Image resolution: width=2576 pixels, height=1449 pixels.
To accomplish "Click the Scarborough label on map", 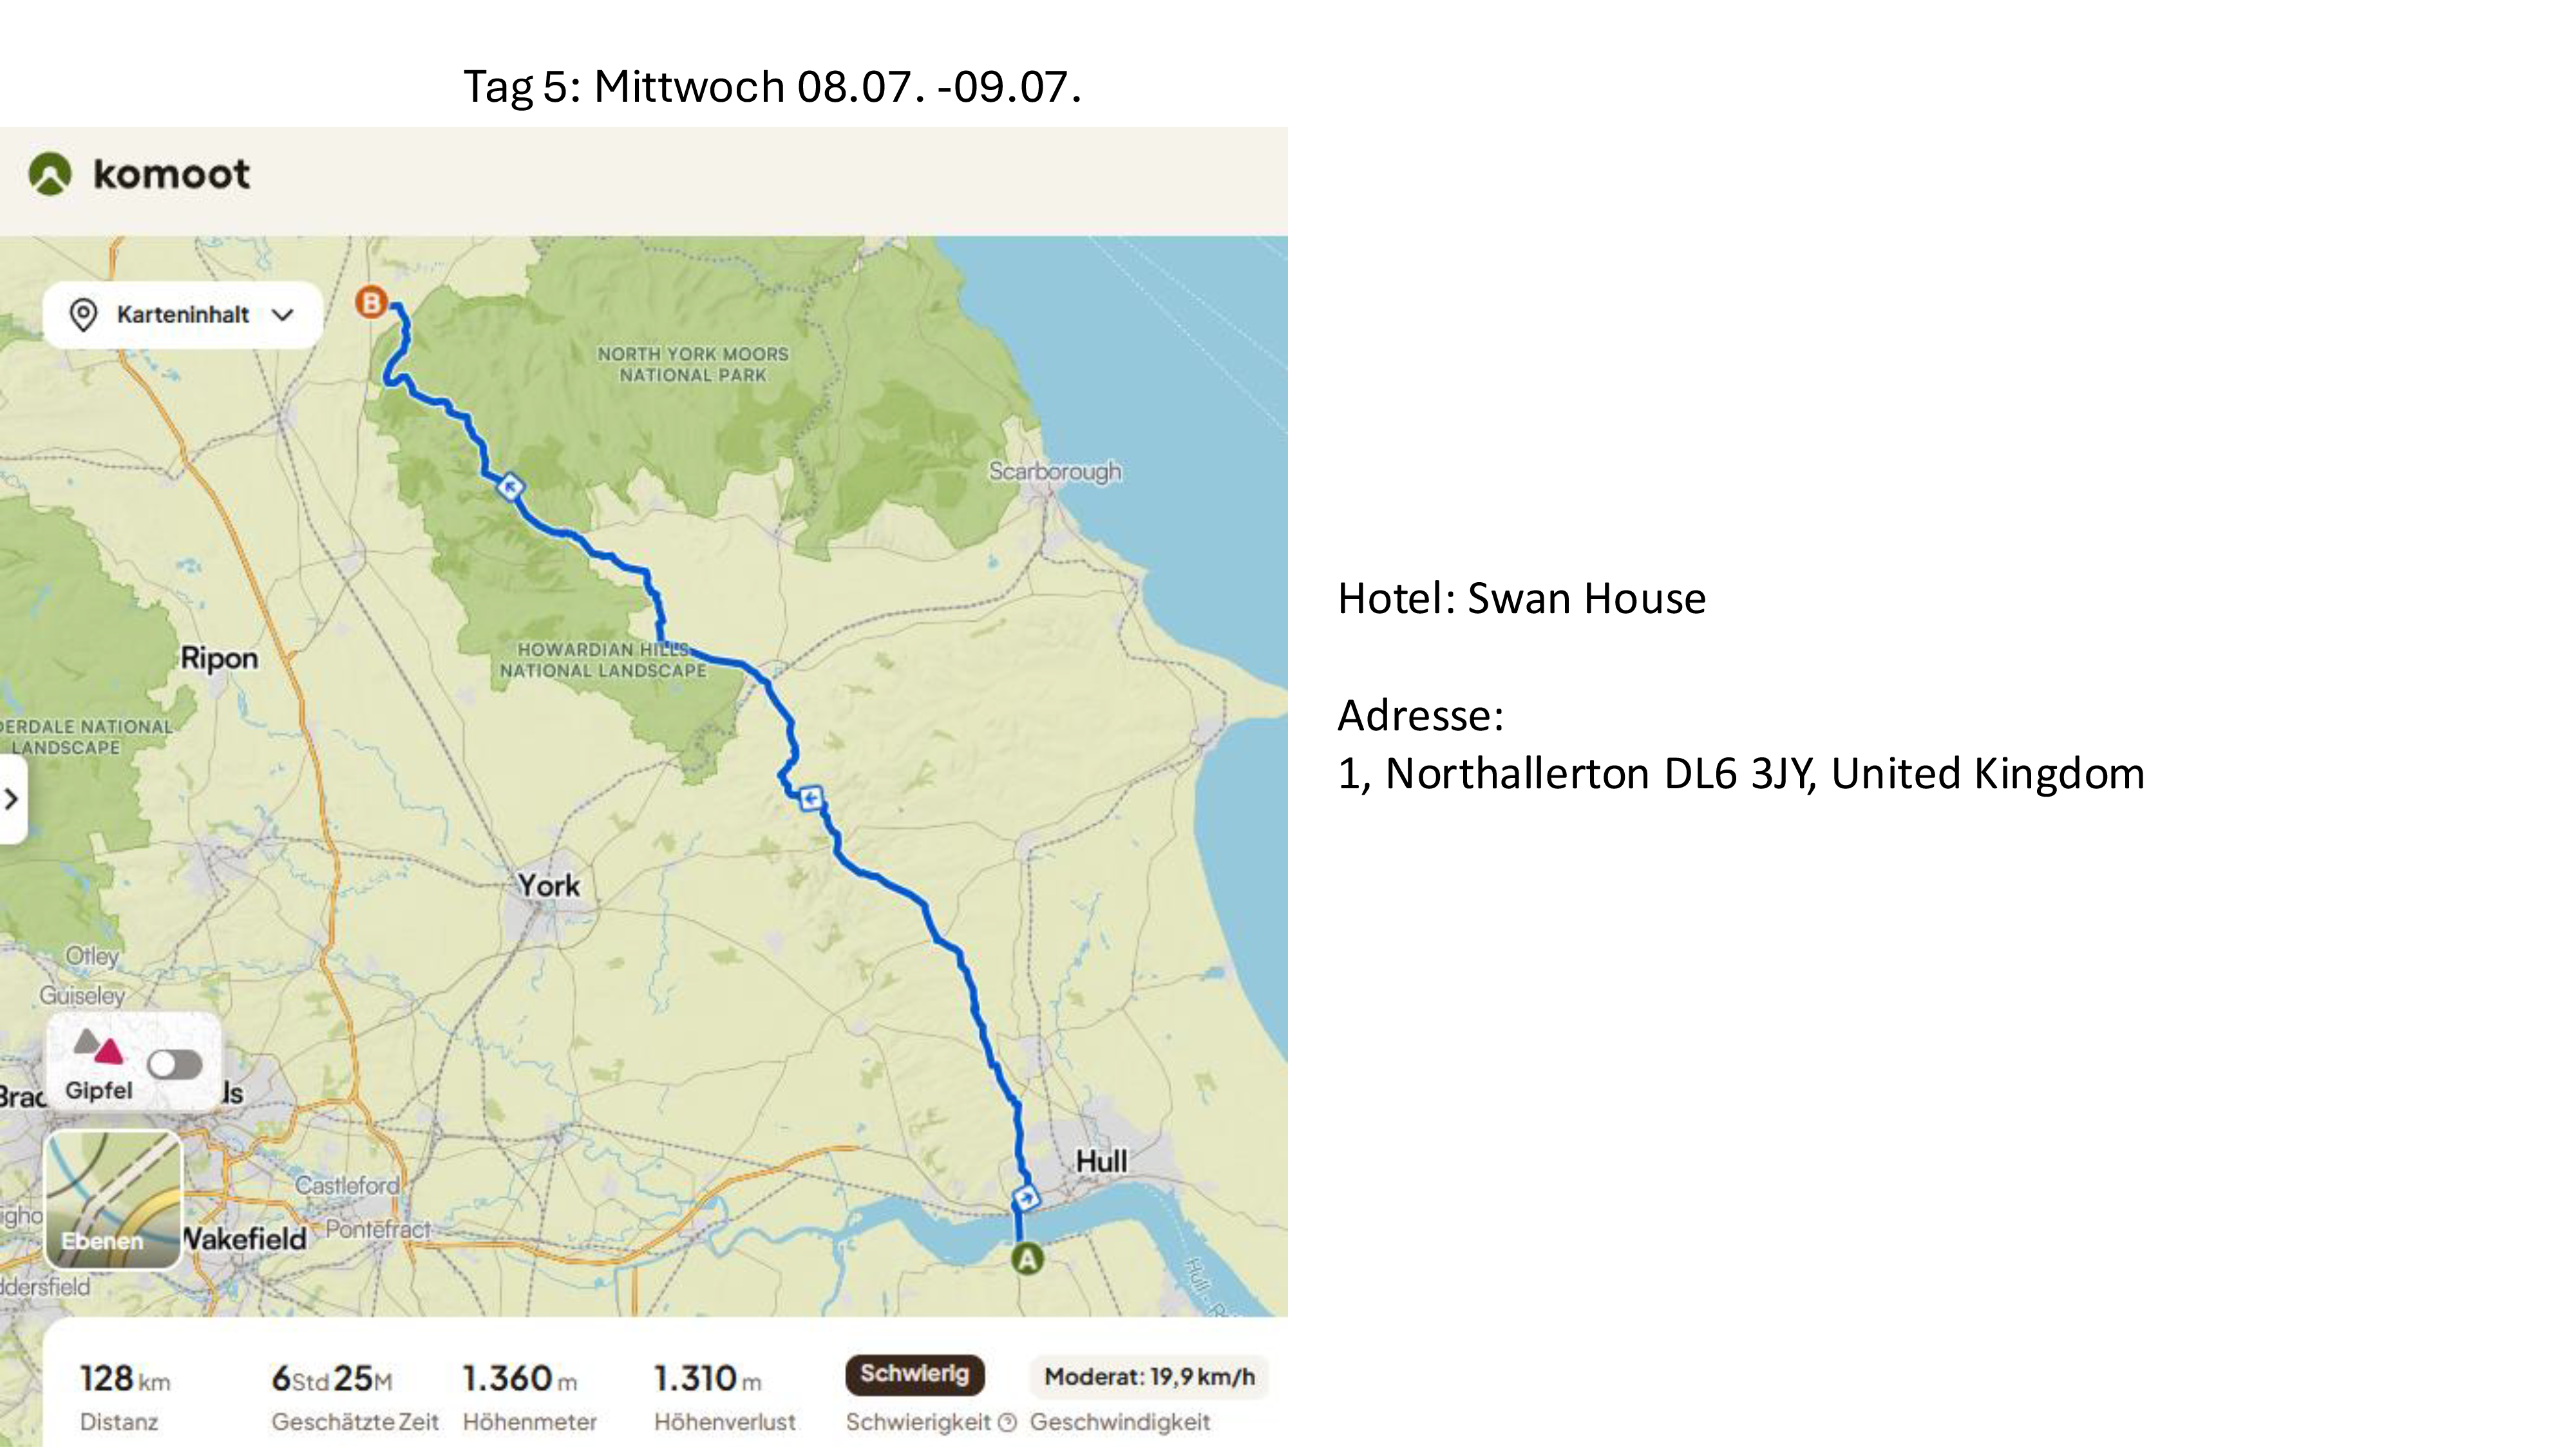I will 1055,472.
